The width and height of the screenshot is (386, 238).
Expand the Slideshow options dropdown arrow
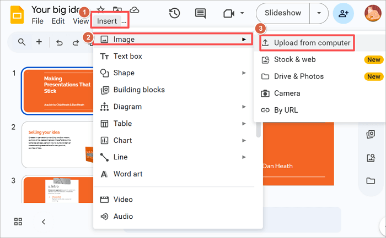pyautogui.click(x=319, y=13)
